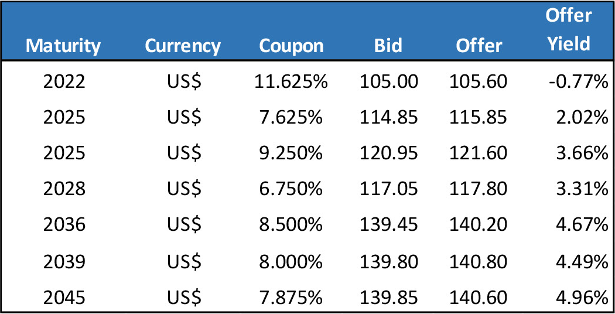Image resolution: width=615 pixels, height=314 pixels.
Task: Select the 2036 maturity cell
Action: [64, 226]
